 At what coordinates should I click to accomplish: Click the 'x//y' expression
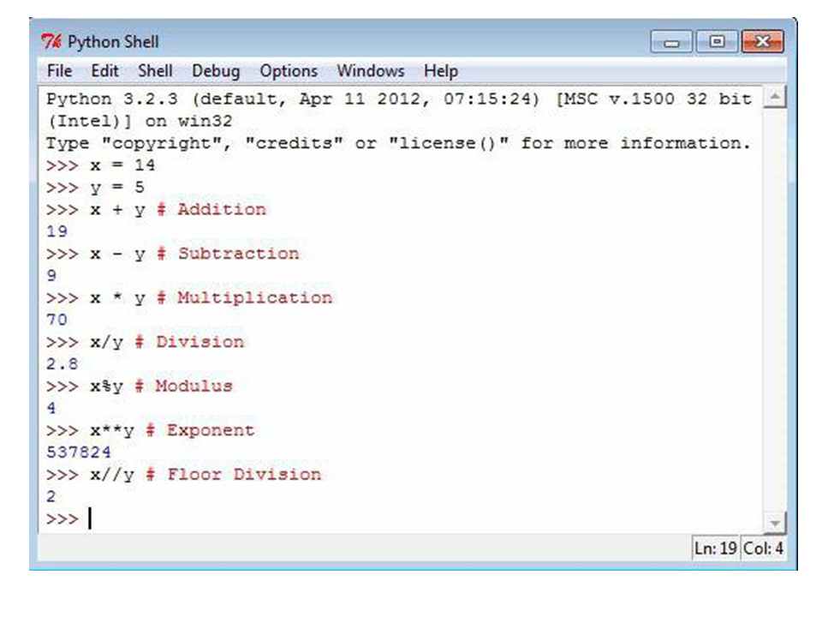click(111, 475)
